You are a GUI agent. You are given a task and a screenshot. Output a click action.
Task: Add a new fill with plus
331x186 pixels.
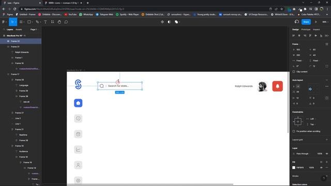(327, 162)
